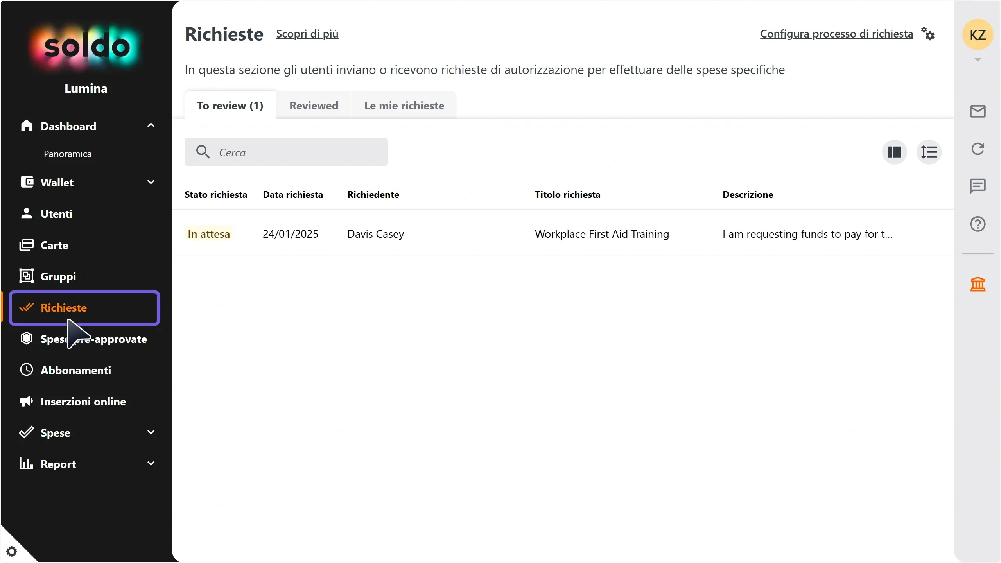Click the configuration gears icon
1001x563 pixels.
tap(928, 34)
